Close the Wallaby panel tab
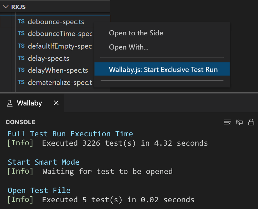 point(56,103)
